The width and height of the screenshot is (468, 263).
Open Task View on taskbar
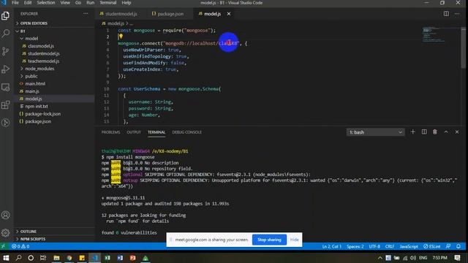(x=43, y=258)
